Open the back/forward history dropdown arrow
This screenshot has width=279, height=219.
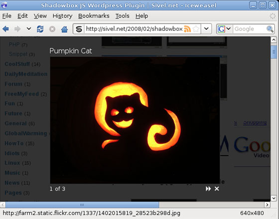(29, 29)
